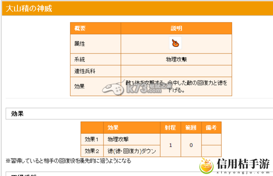Viewport: 273px width, 176px height.
Task: Click the '適性兵科' row label
Action: 85,71
